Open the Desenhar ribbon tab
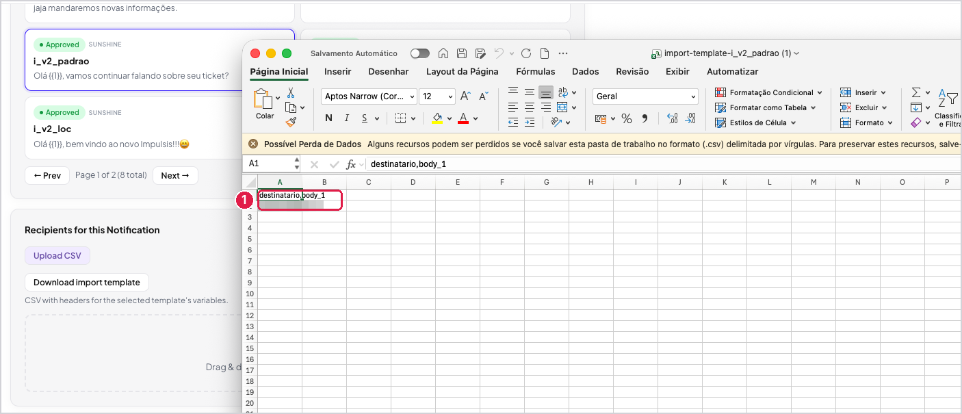Screen dimensions: 962x414 (389, 72)
